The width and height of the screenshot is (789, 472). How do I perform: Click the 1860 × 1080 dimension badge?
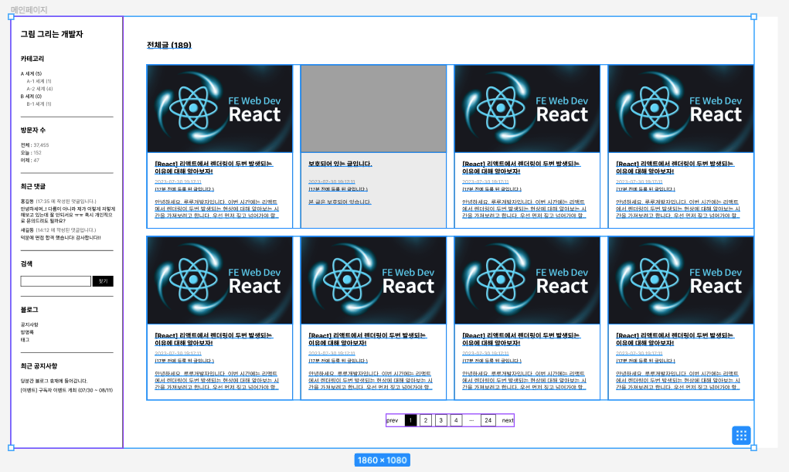click(383, 460)
